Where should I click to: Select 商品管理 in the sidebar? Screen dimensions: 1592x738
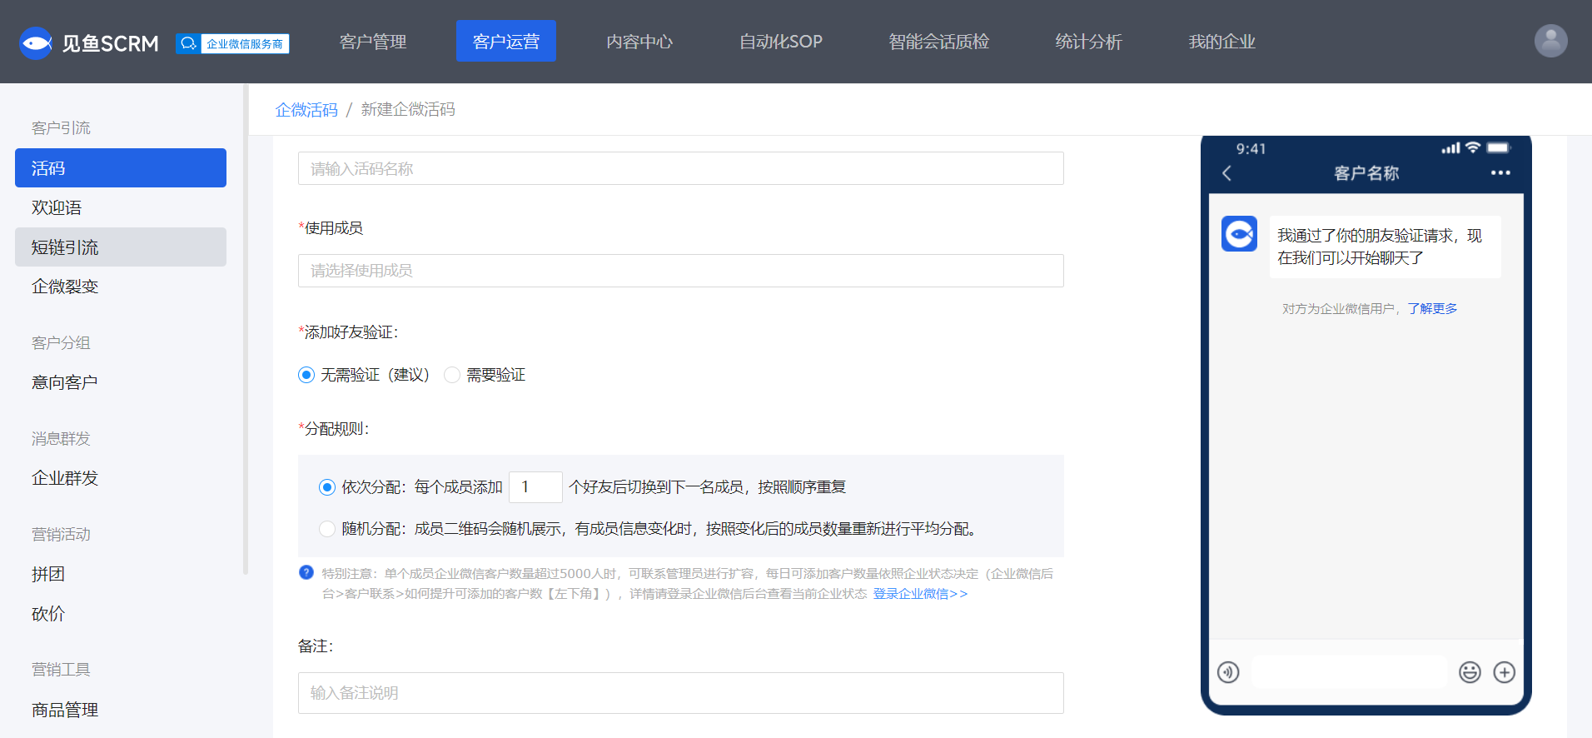[121, 710]
